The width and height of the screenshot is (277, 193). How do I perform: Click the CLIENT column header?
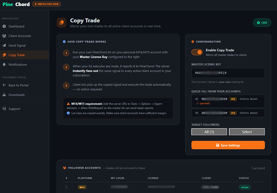coord(207,178)
